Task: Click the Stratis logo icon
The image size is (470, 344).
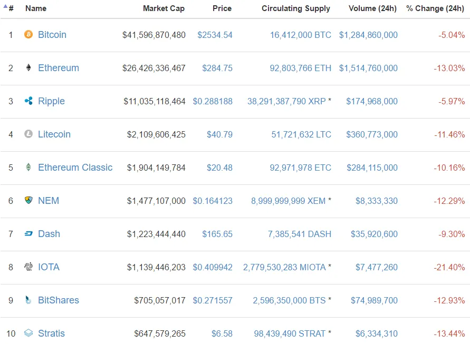Action: (28, 333)
